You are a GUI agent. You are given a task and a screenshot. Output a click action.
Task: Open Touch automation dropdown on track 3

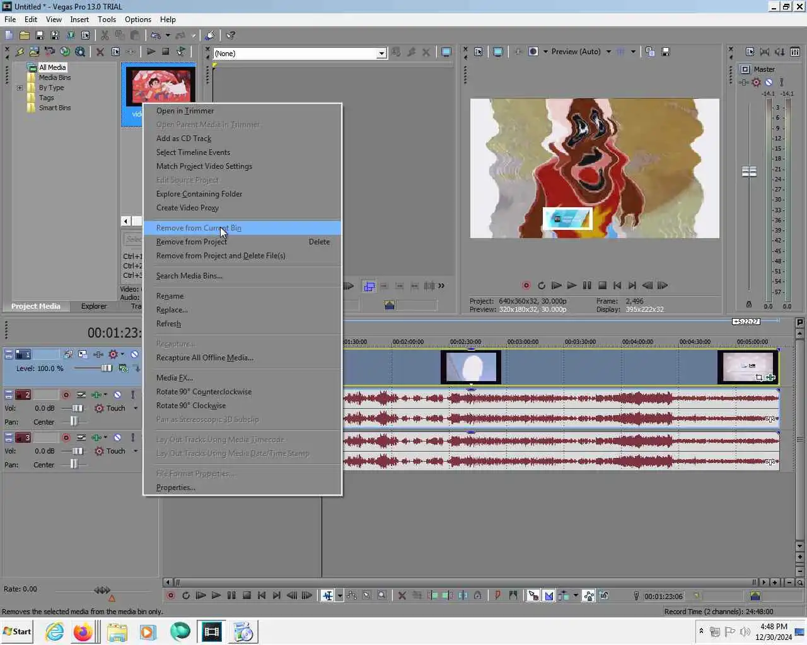point(136,451)
